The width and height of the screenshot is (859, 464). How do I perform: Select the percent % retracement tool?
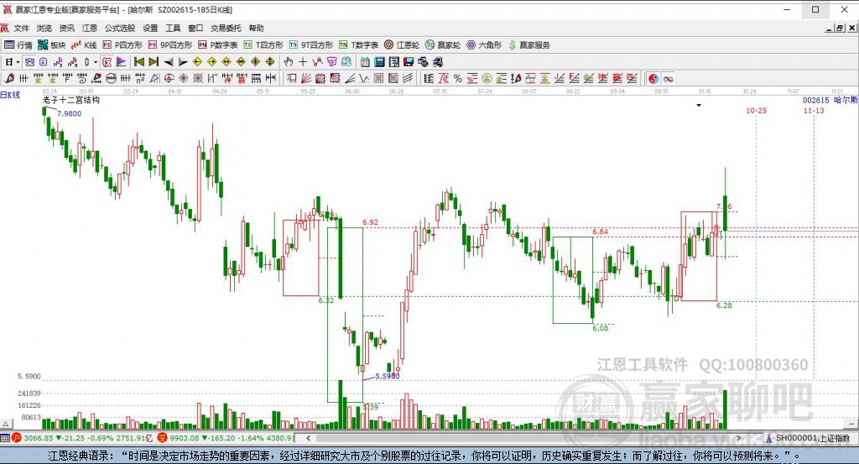(457, 78)
